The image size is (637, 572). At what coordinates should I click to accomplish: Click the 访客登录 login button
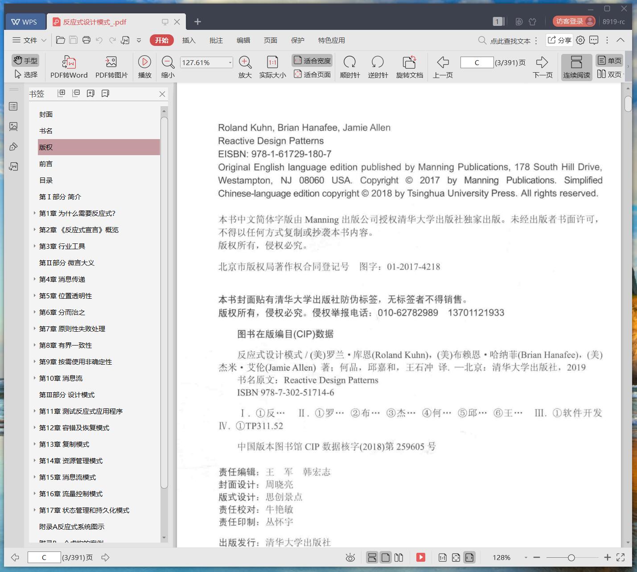[x=574, y=21]
